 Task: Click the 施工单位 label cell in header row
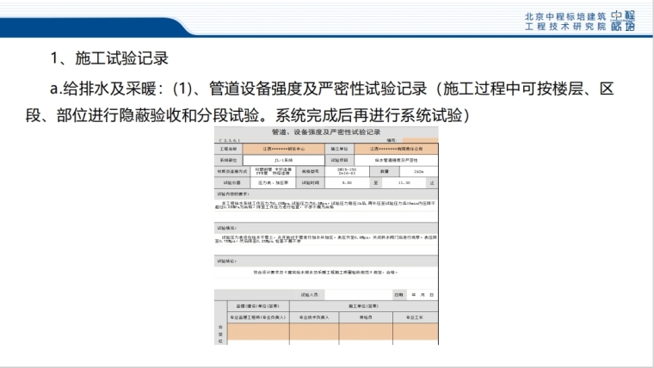338,149
